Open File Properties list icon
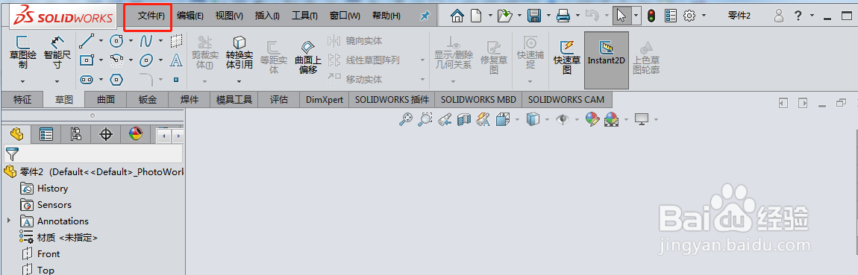858x275 pixels. (x=670, y=16)
